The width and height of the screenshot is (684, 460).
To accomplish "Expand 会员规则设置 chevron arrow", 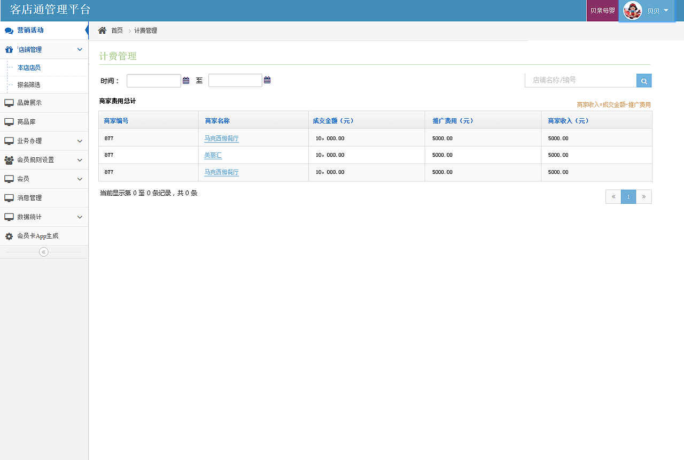I will [x=80, y=160].
